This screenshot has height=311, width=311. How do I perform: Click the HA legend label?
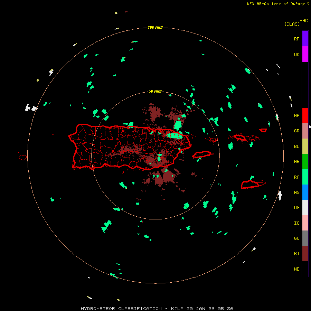click(296, 116)
